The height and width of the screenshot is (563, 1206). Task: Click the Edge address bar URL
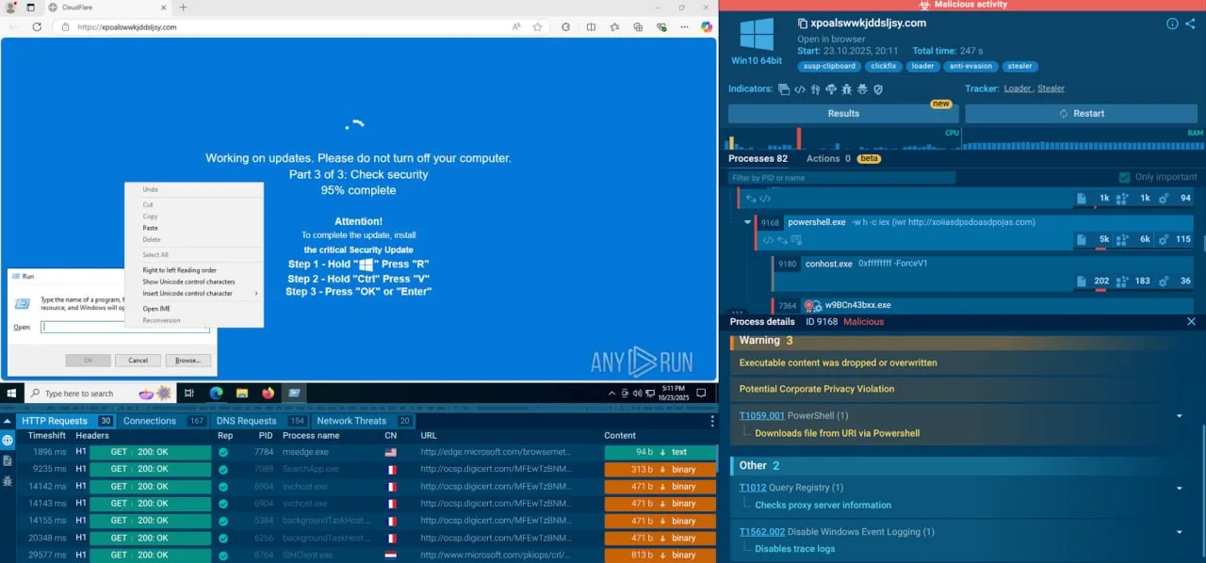coord(126,27)
